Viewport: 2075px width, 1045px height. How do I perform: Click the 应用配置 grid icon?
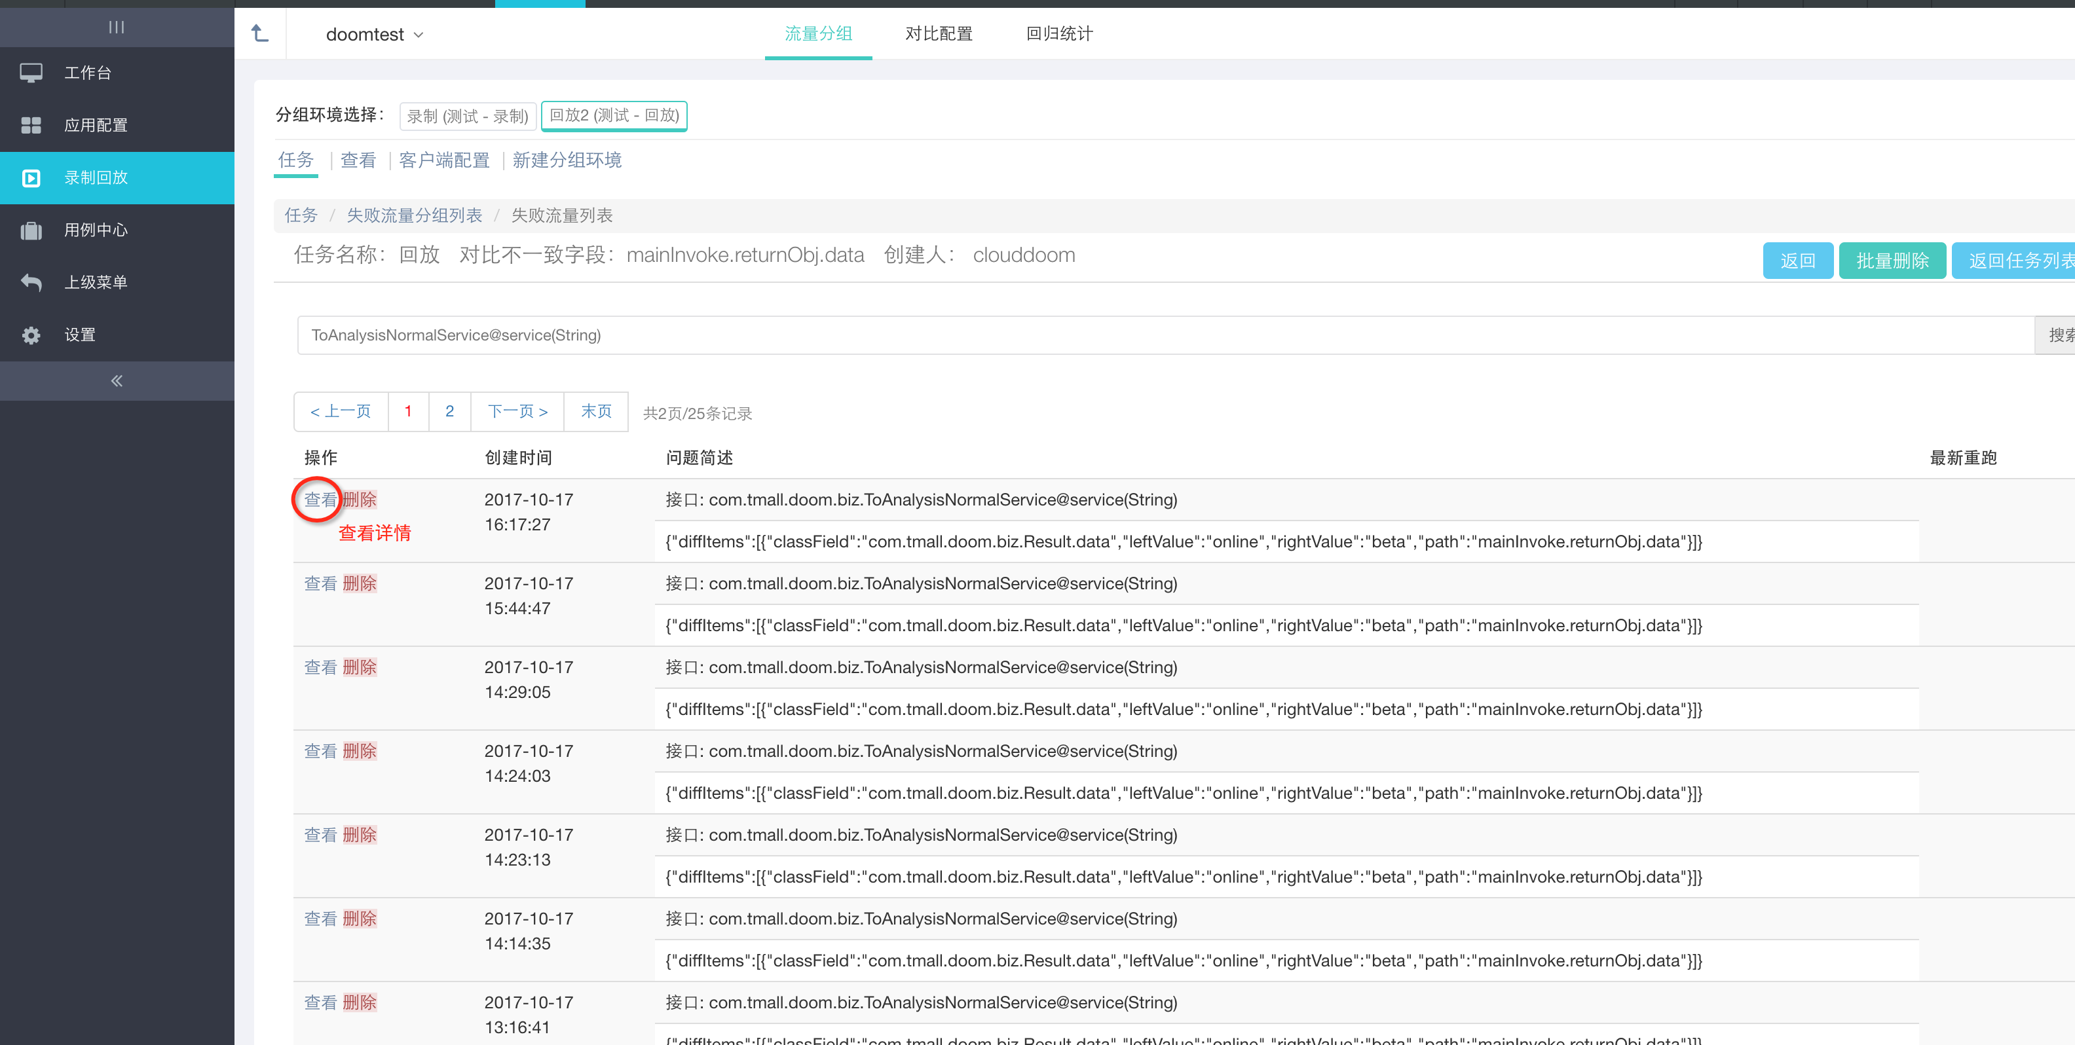(31, 126)
